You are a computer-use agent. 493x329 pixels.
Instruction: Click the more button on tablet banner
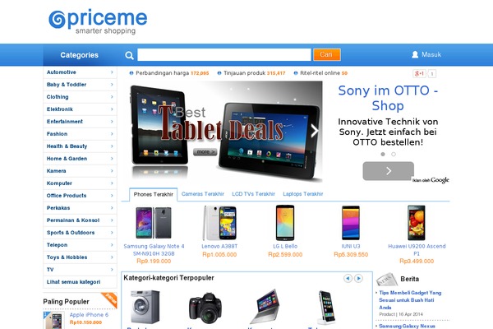(205, 151)
